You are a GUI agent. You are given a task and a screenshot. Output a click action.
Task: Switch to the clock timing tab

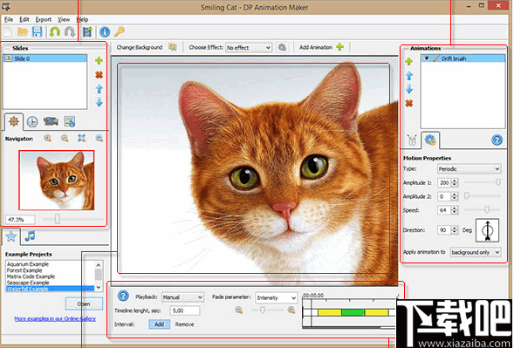[32, 121]
